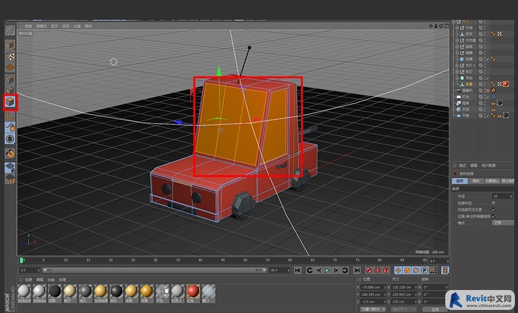Click locked workplane icon

(x=10, y=168)
